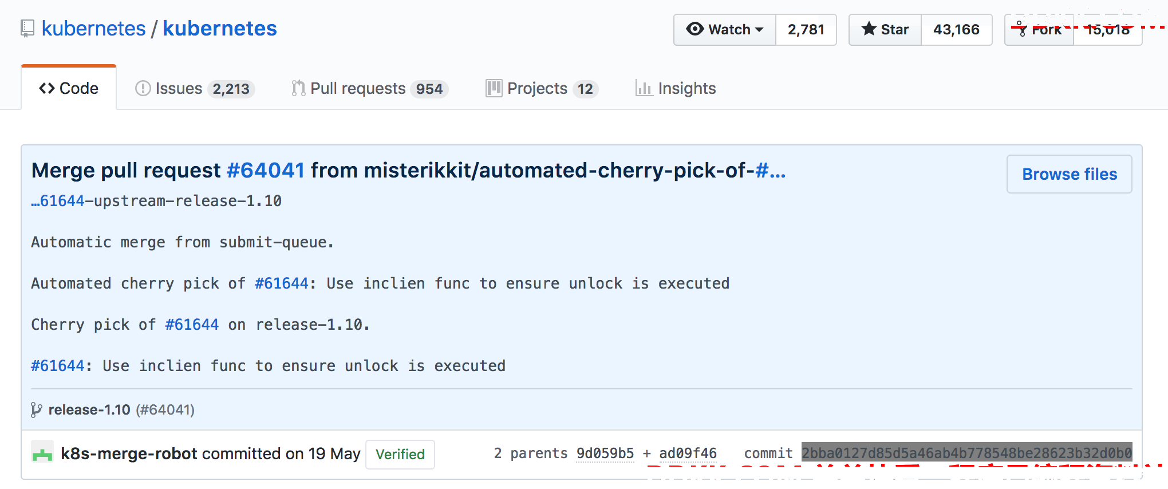Click the star icon on Star button

click(869, 29)
